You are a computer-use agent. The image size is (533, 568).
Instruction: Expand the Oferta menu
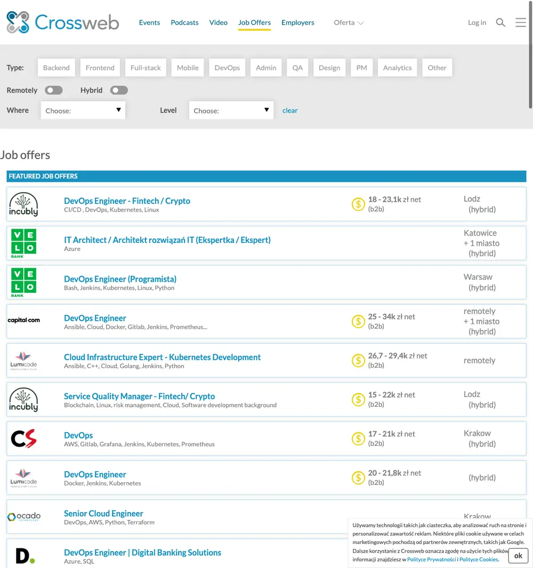click(349, 22)
